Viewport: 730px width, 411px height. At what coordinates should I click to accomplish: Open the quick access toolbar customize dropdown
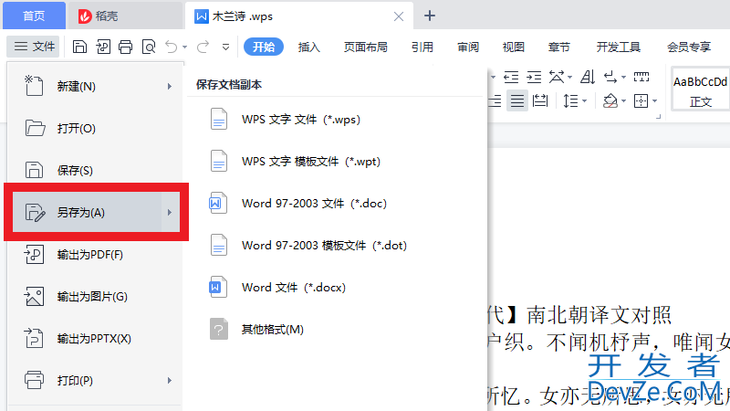tap(225, 47)
